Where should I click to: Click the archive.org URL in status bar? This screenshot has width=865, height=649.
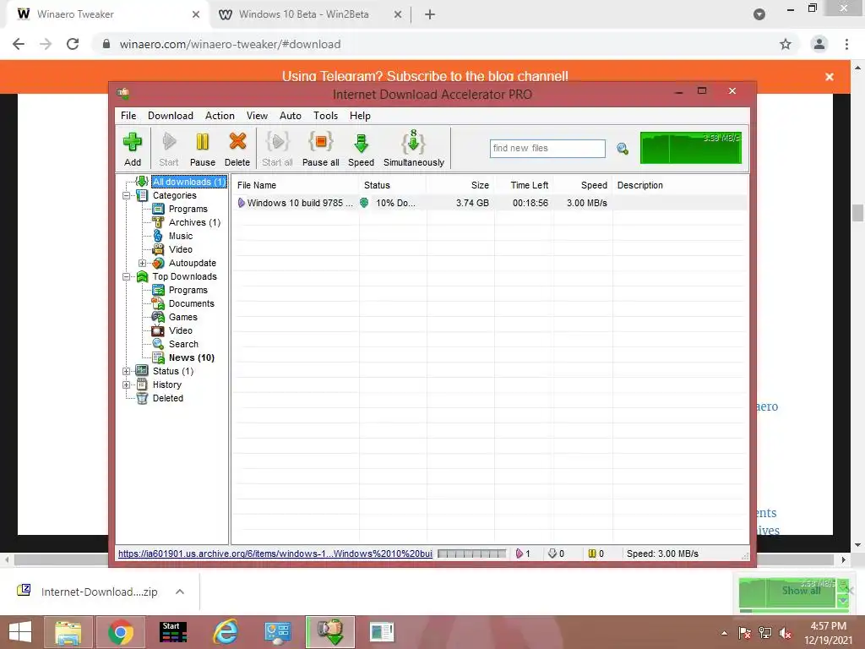pyautogui.click(x=275, y=554)
